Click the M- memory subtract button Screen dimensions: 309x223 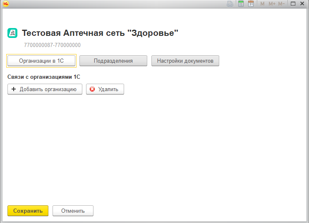pyautogui.click(x=281, y=4)
